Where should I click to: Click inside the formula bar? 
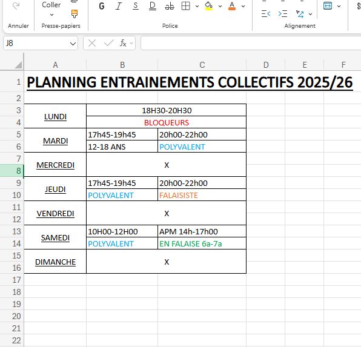(x=251, y=43)
